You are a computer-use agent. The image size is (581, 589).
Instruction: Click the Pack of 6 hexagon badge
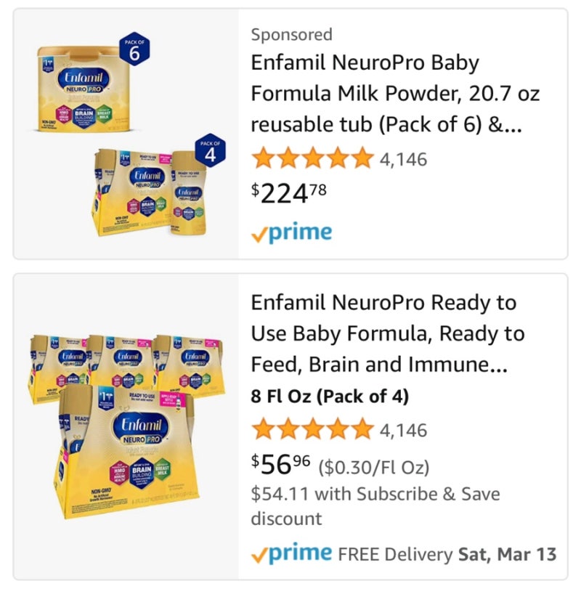(134, 49)
